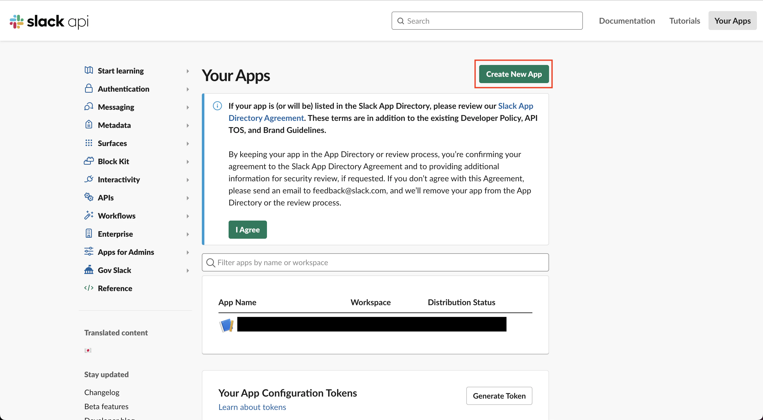Click the filter apps magnifier icon
The width and height of the screenshot is (763, 420).
point(211,262)
